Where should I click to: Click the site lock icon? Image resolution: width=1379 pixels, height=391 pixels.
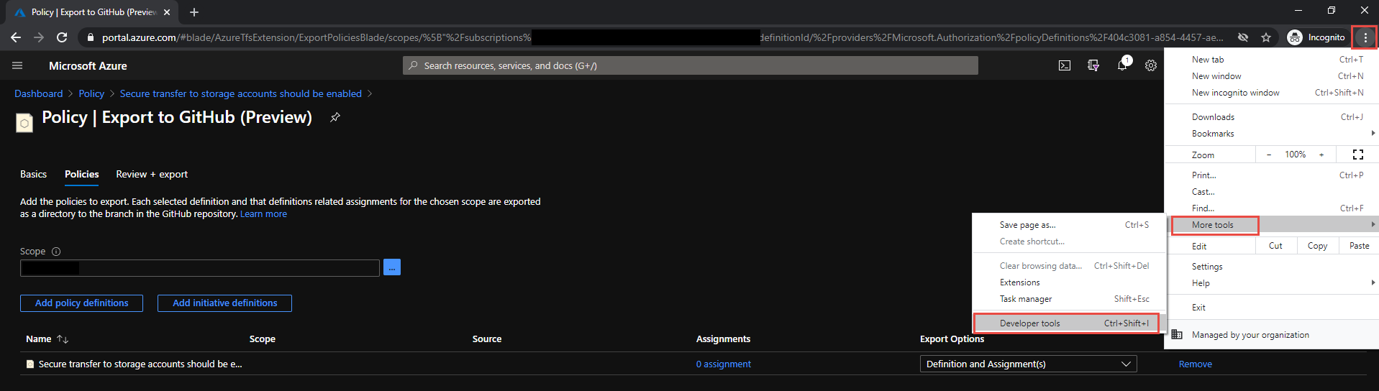90,37
